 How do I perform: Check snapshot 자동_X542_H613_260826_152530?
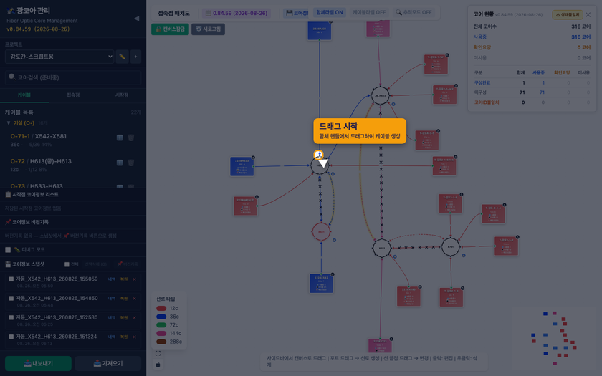pyautogui.click(x=11, y=318)
